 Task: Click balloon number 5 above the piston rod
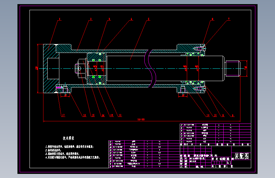pyautogui.click(x=148, y=19)
